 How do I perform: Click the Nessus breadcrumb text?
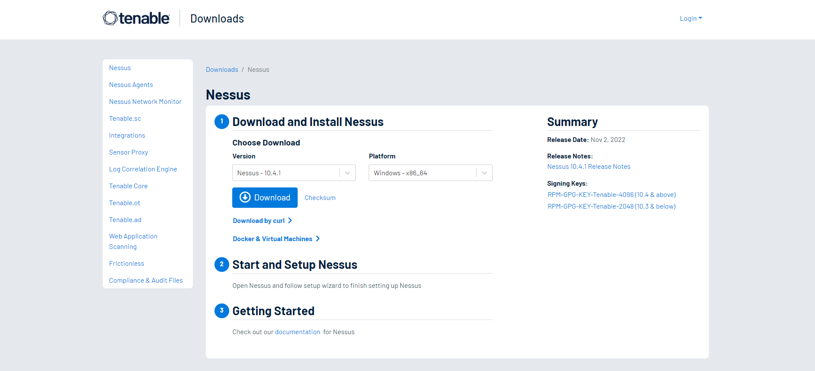point(258,70)
